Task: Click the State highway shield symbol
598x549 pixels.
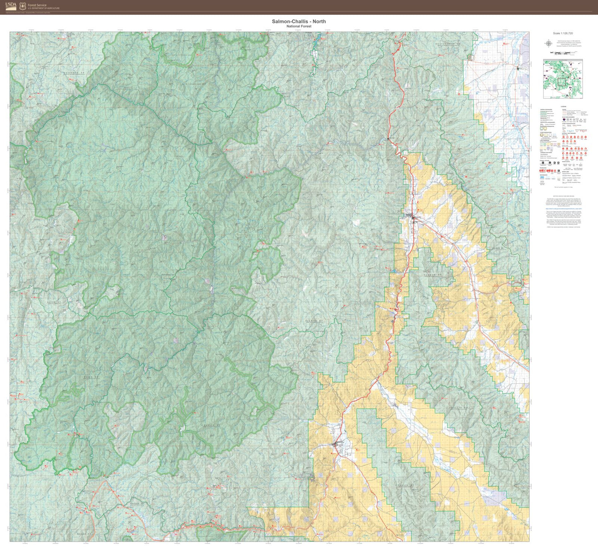Action: click(x=571, y=119)
